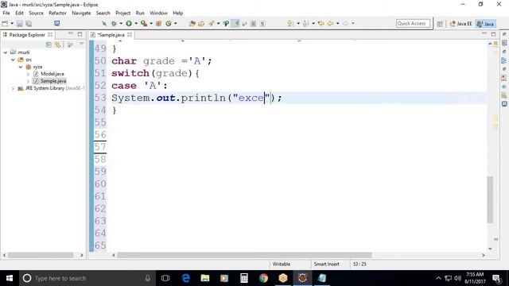
Task: Click the Run Last Tool external tools icon
Action: click(x=144, y=23)
